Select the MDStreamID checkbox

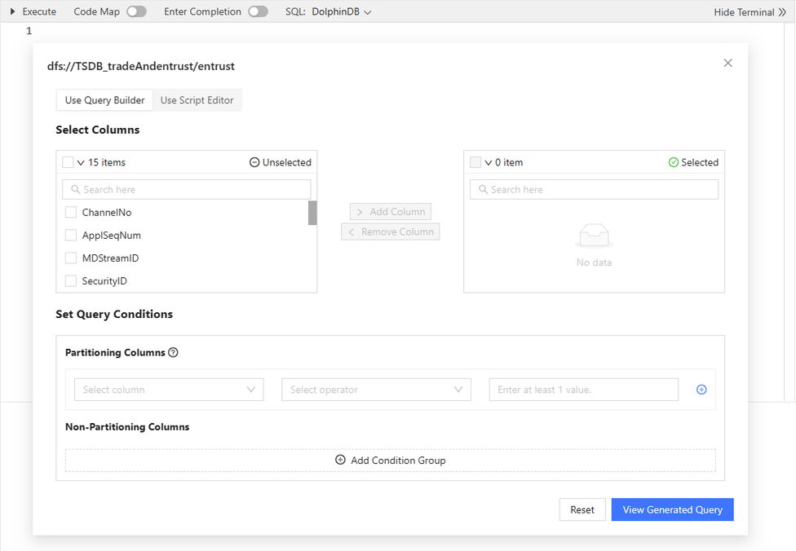click(x=71, y=258)
